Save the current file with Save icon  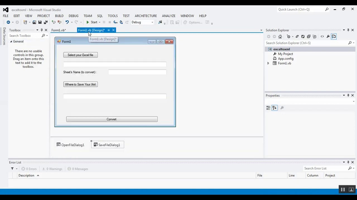(x=40, y=22)
